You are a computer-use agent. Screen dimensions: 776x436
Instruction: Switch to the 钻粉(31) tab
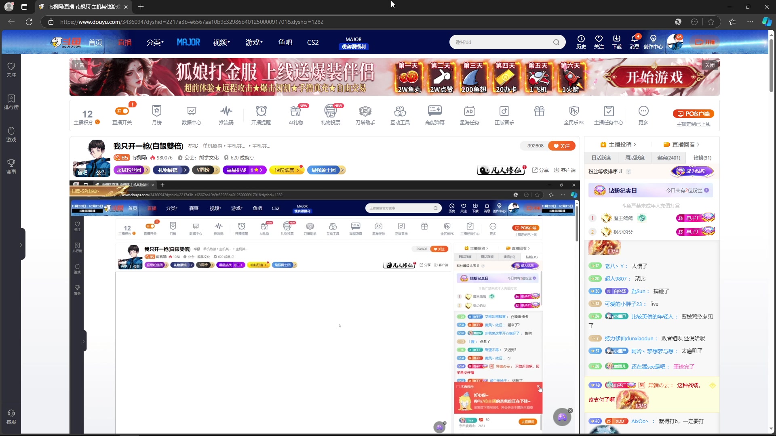click(702, 158)
